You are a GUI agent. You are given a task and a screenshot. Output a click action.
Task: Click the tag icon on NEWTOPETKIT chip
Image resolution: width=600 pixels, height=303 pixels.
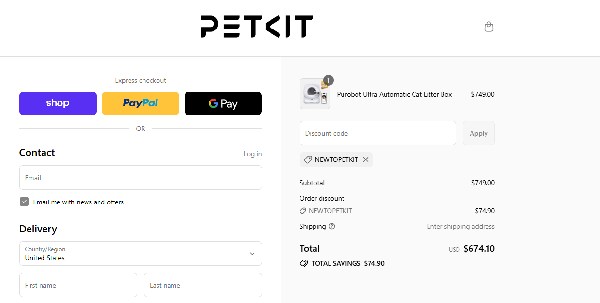click(308, 159)
